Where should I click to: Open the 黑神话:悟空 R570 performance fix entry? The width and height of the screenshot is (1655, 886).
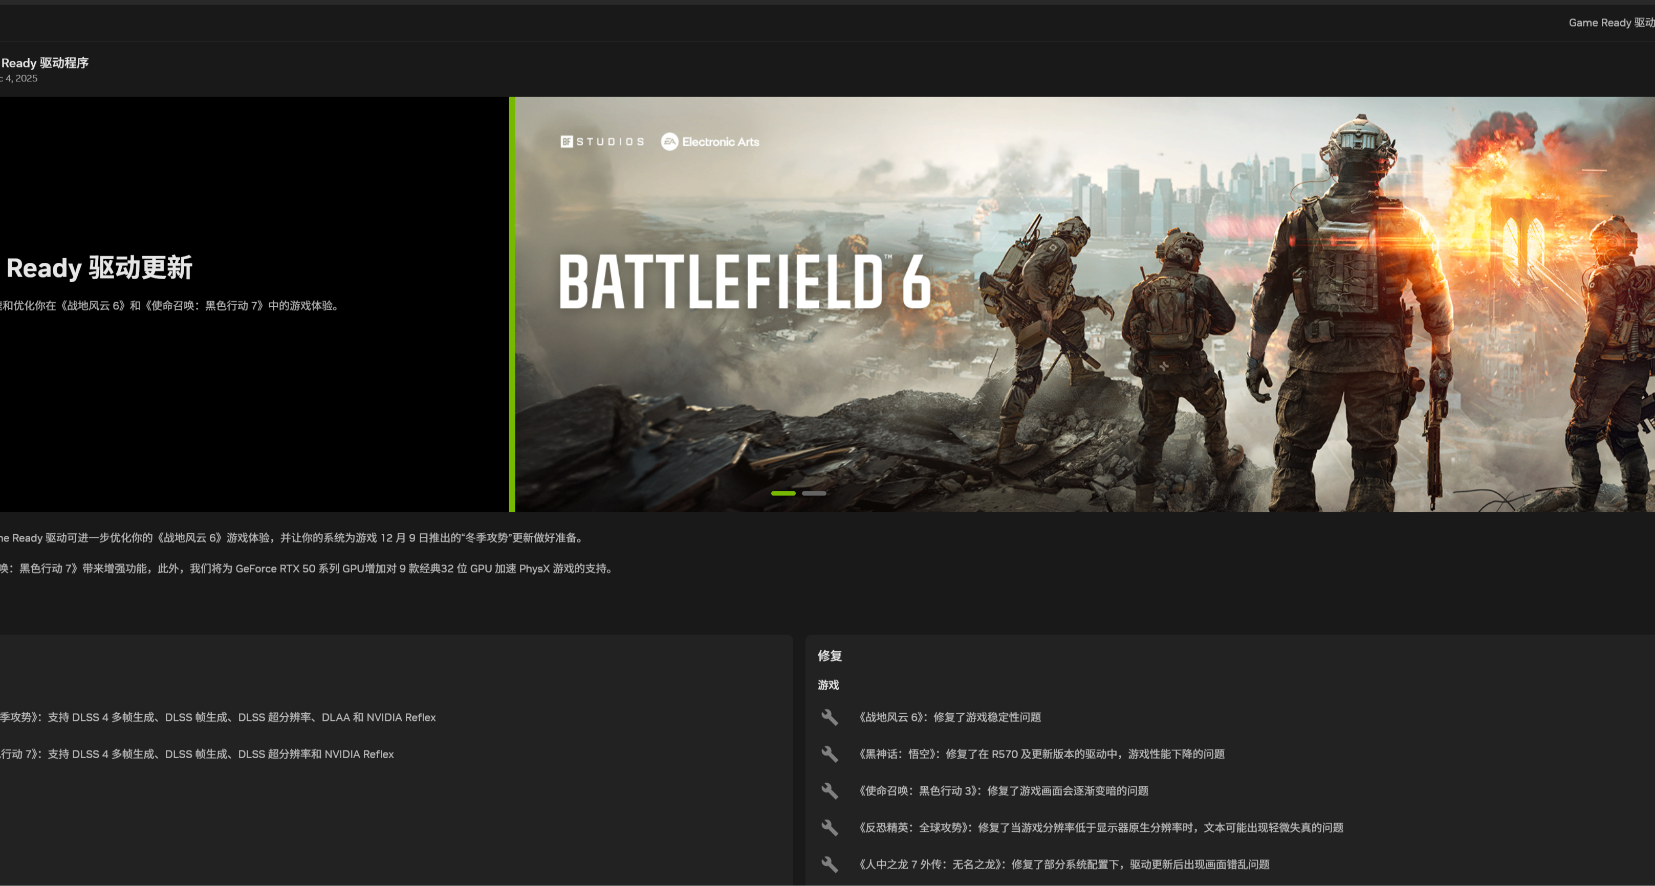tap(1041, 754)
